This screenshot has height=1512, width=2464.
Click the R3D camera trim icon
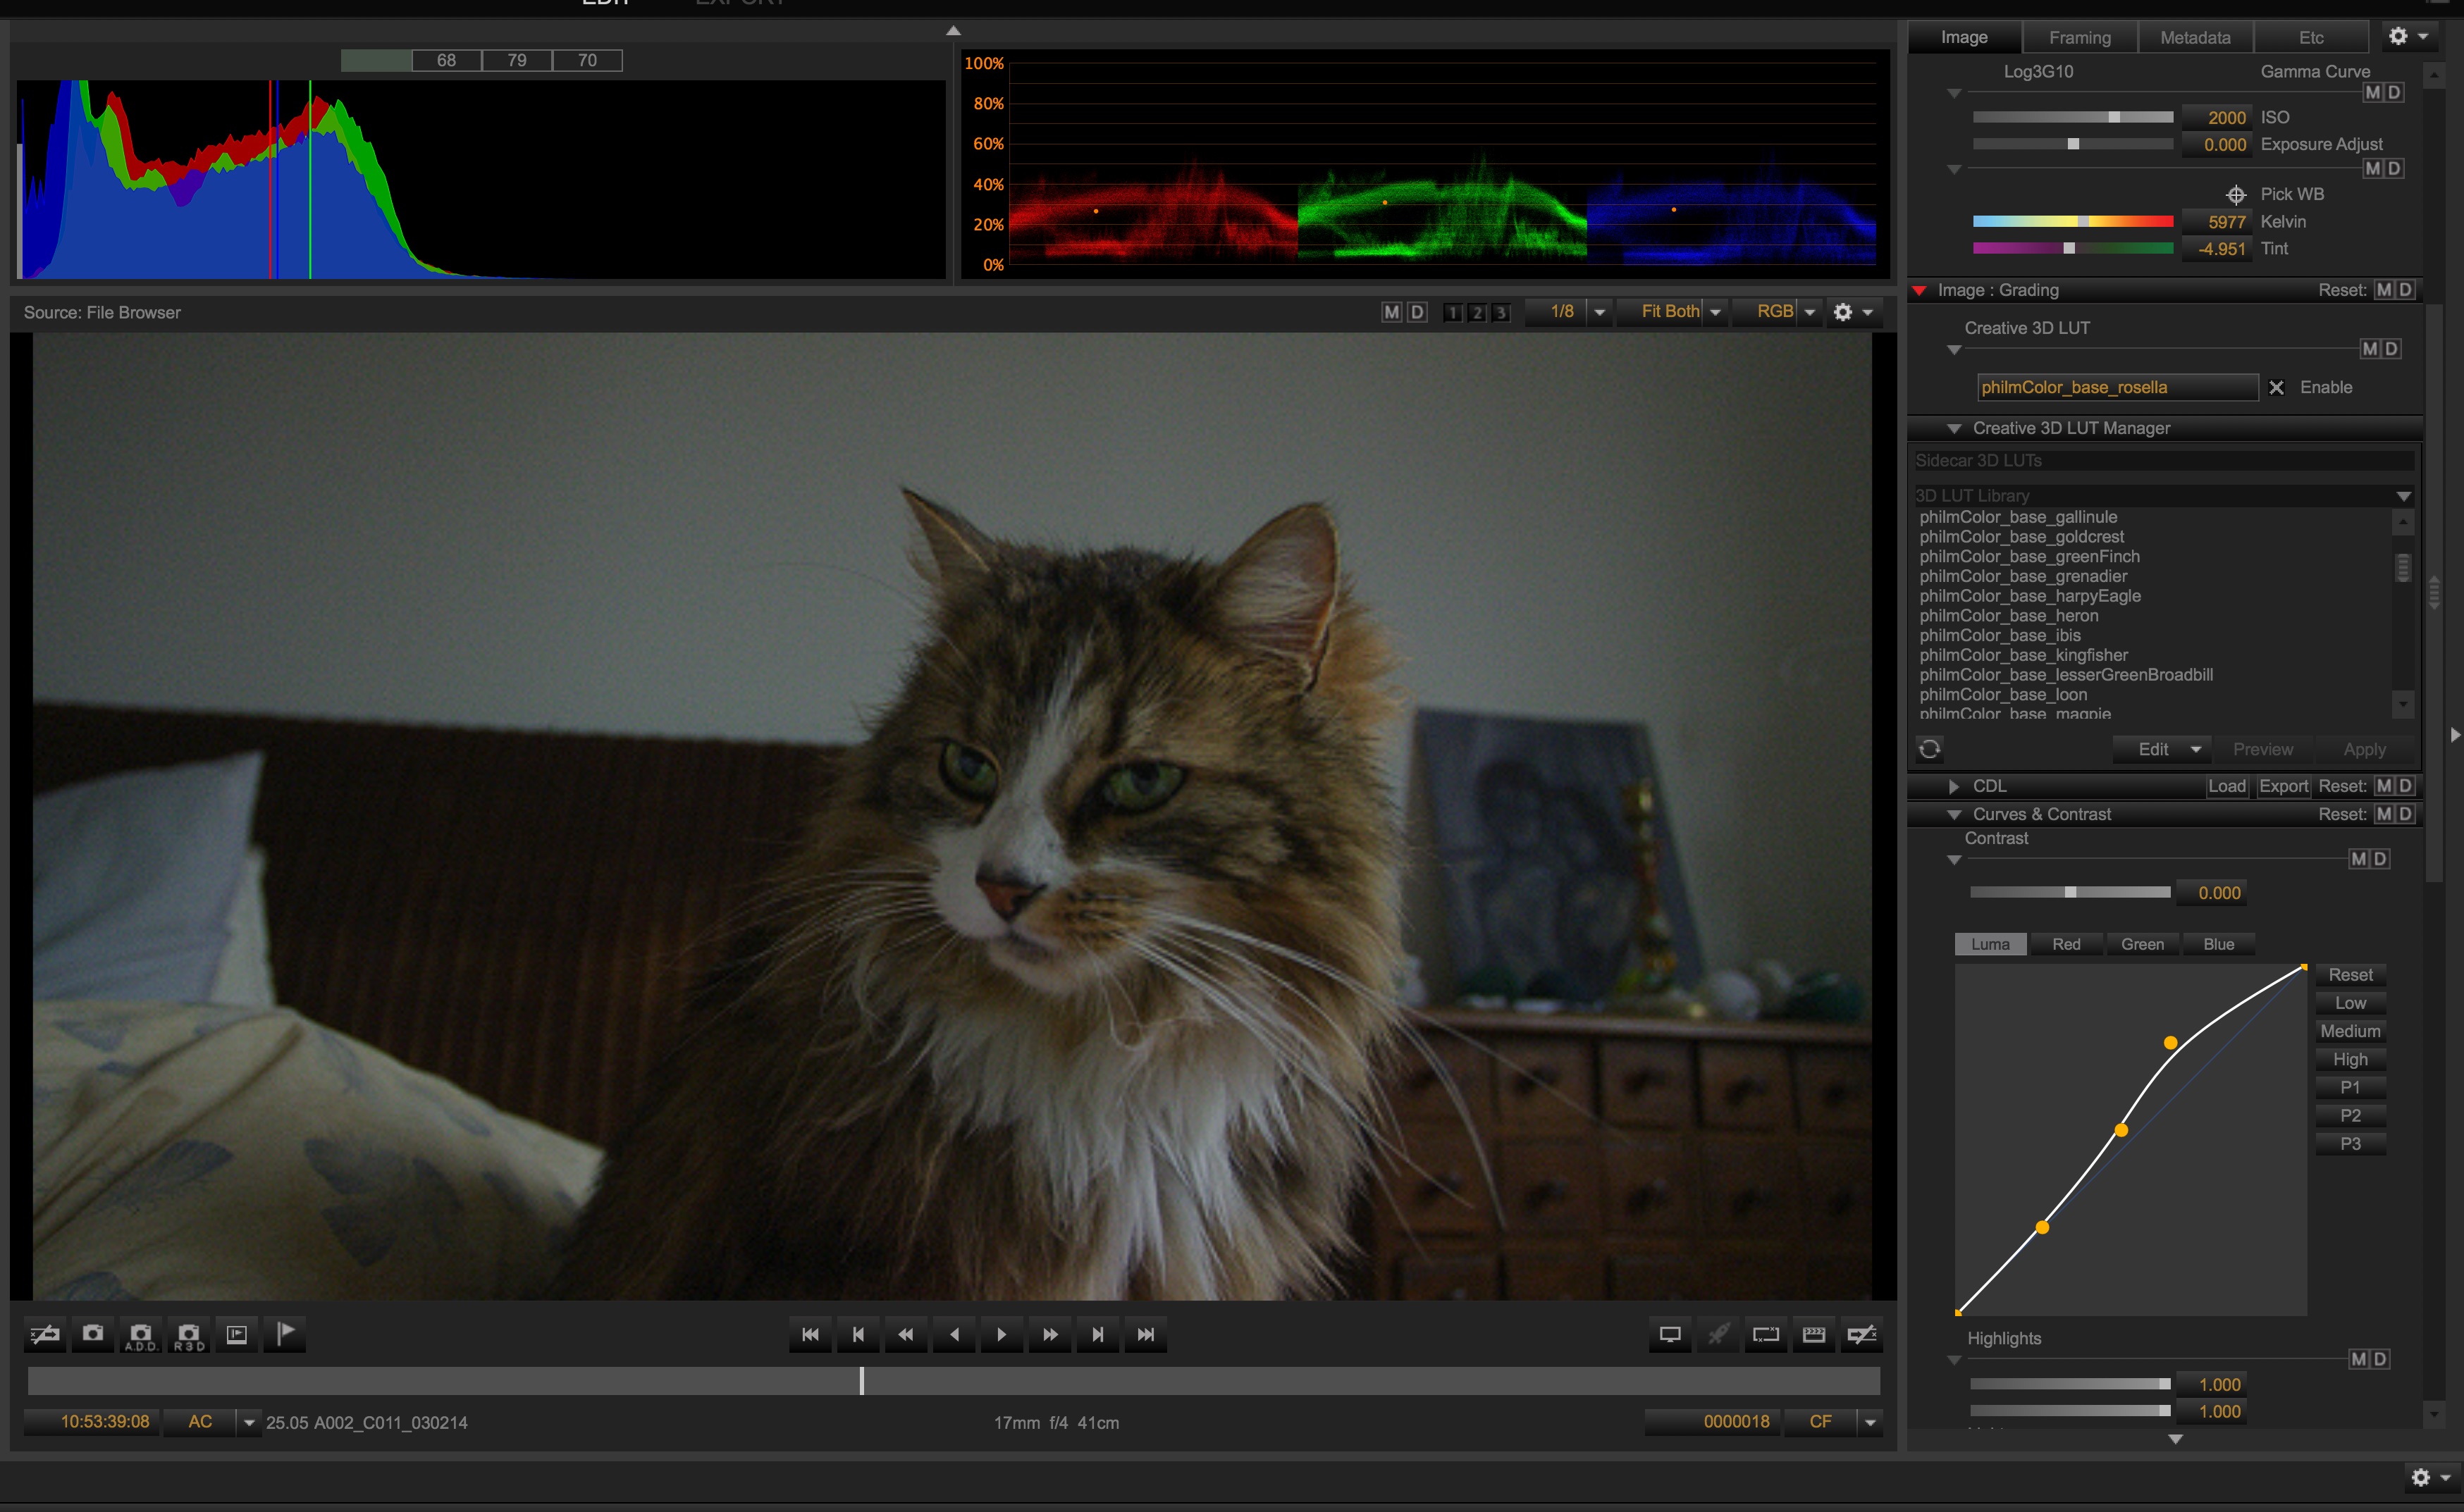[x=189, y=1334]
